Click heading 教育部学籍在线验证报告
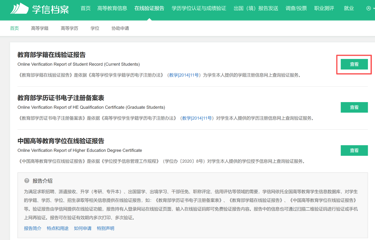This screenshot has height=240, width=375. pos(52,55)
